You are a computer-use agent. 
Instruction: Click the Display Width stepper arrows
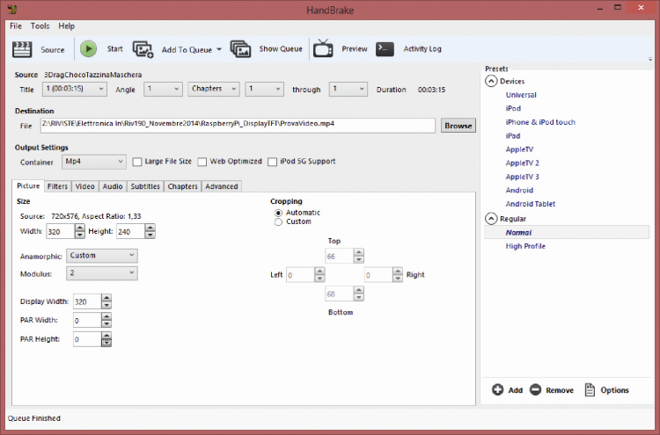(106, 301)
